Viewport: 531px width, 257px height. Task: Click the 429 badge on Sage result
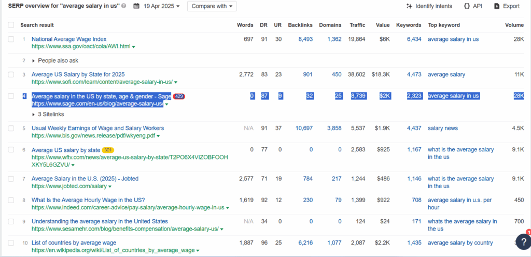click(x=179, y=96)
